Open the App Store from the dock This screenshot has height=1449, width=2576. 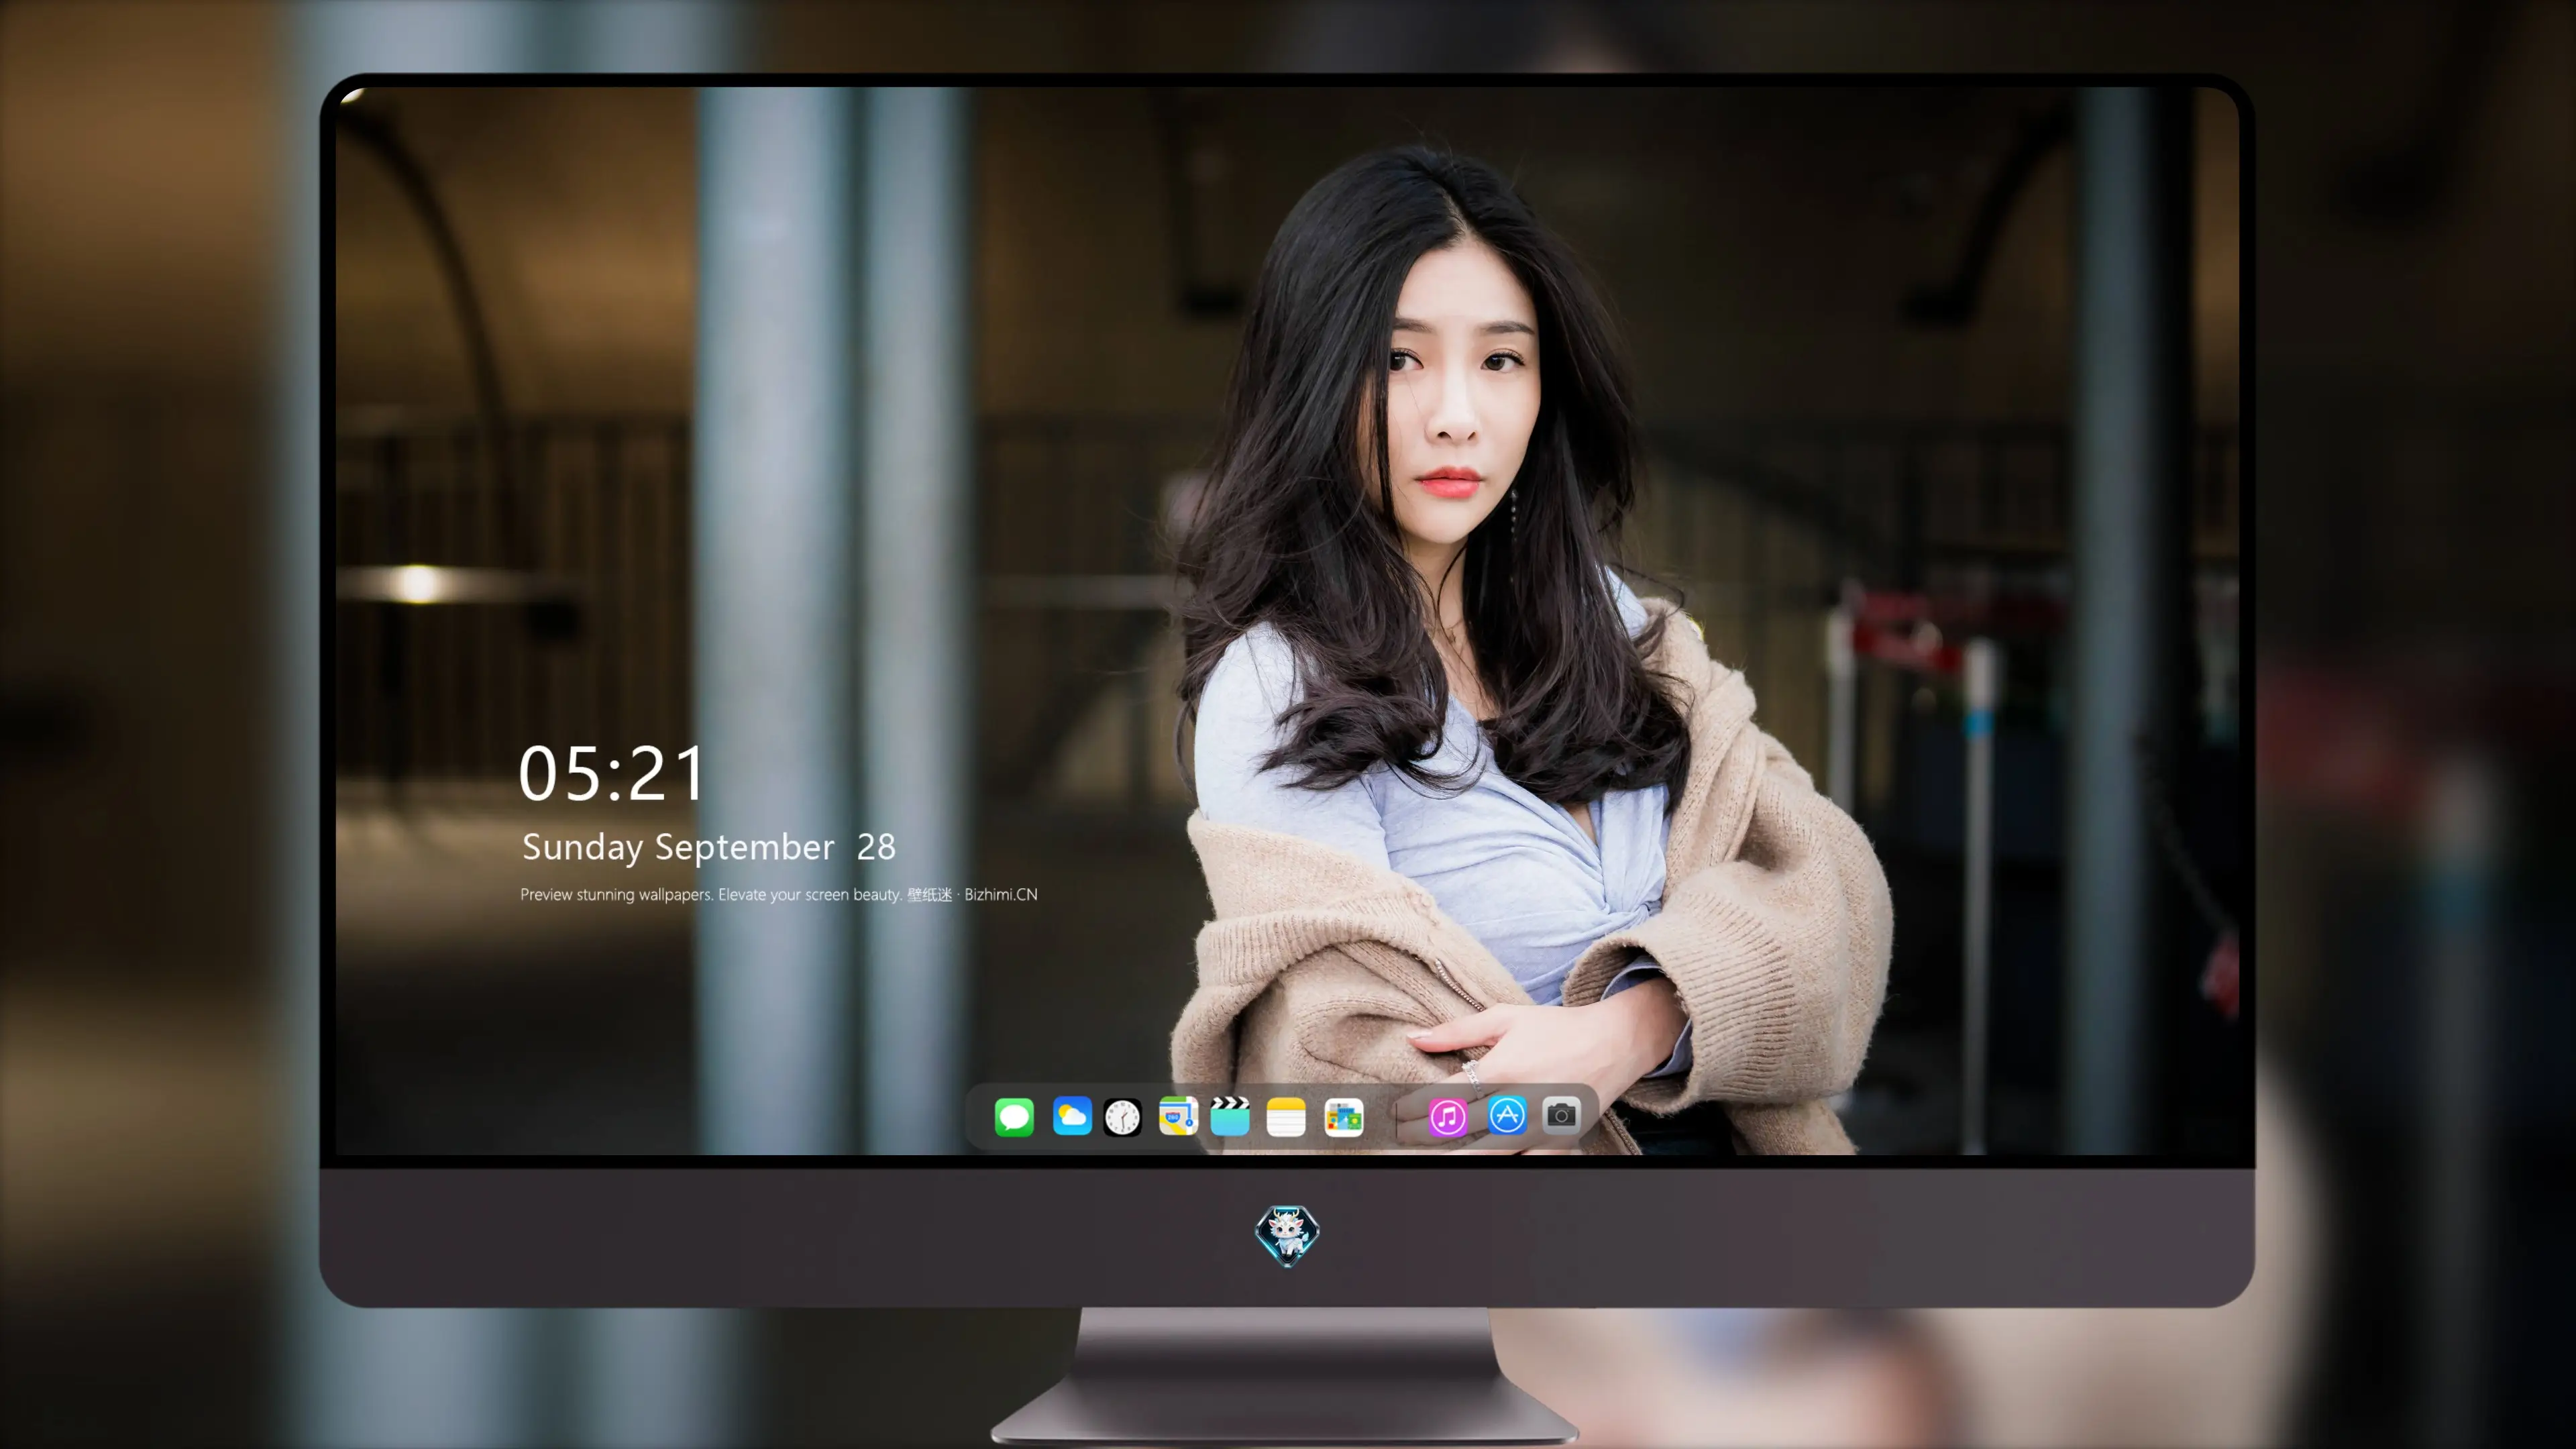tap(1507, 1115)
